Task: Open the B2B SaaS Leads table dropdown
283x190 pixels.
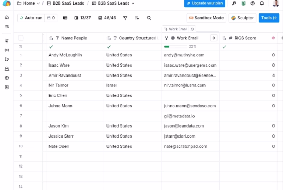Action: [113, 3]
